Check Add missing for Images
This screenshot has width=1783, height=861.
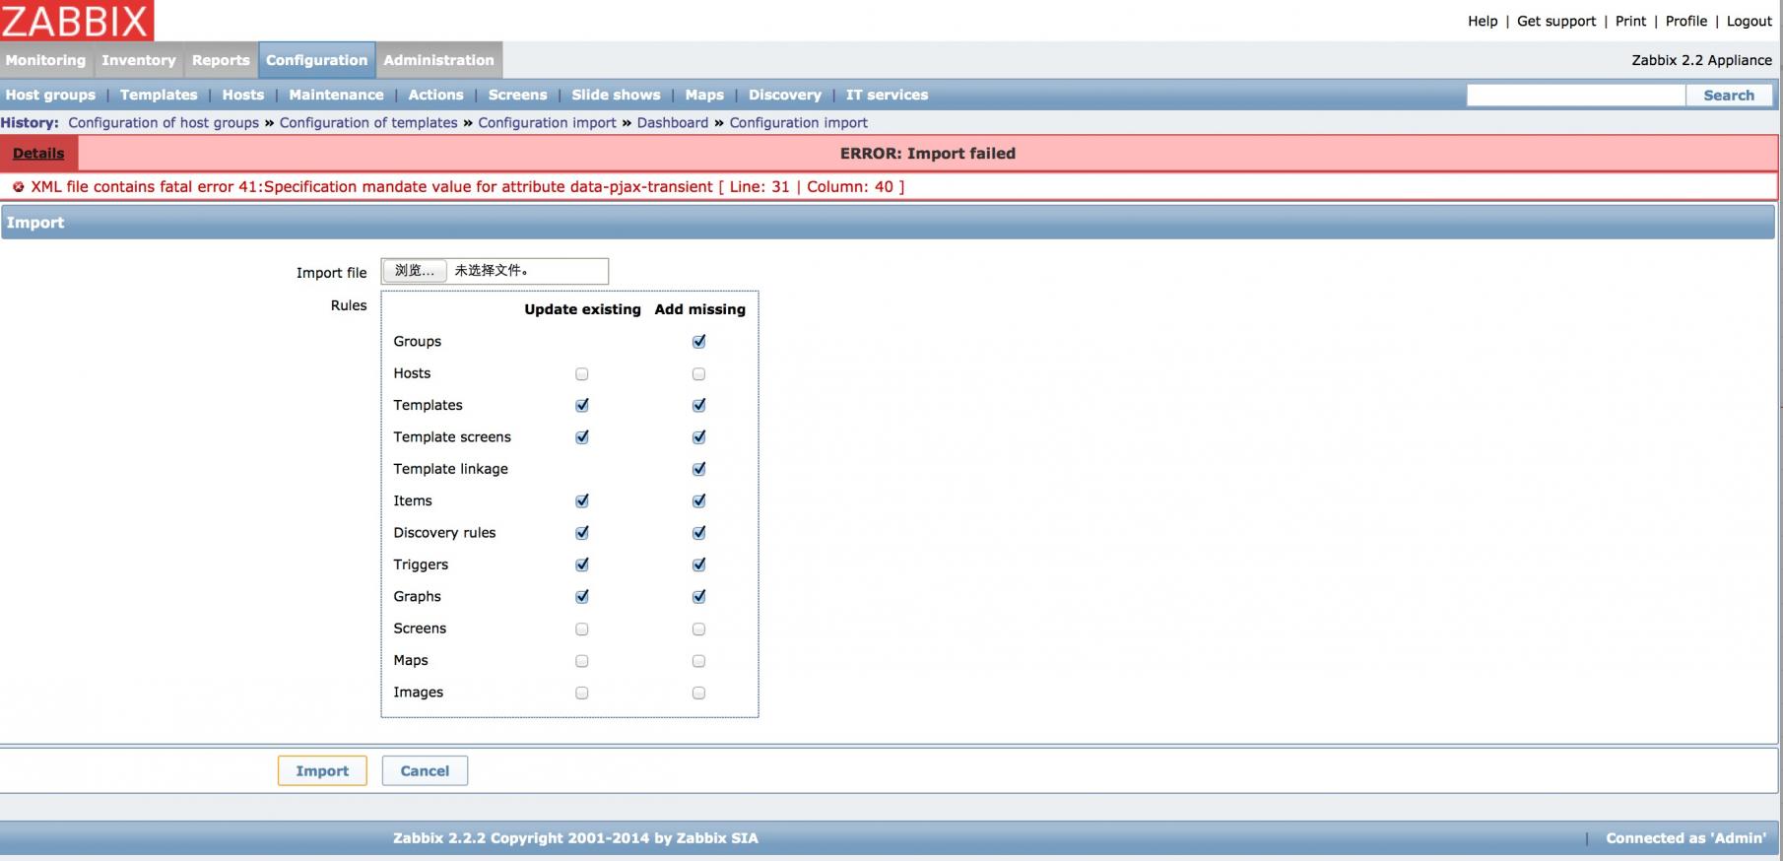coord(698,694)
